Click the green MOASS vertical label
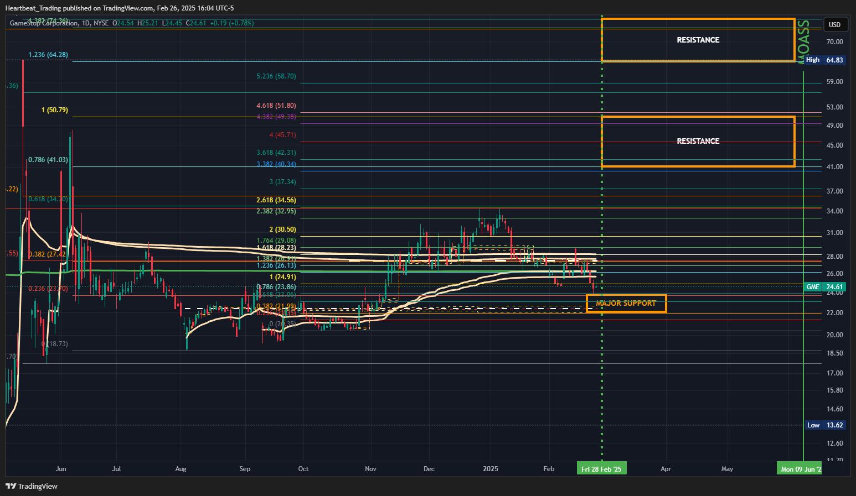The image size is (856, 496). pos(803,41)
